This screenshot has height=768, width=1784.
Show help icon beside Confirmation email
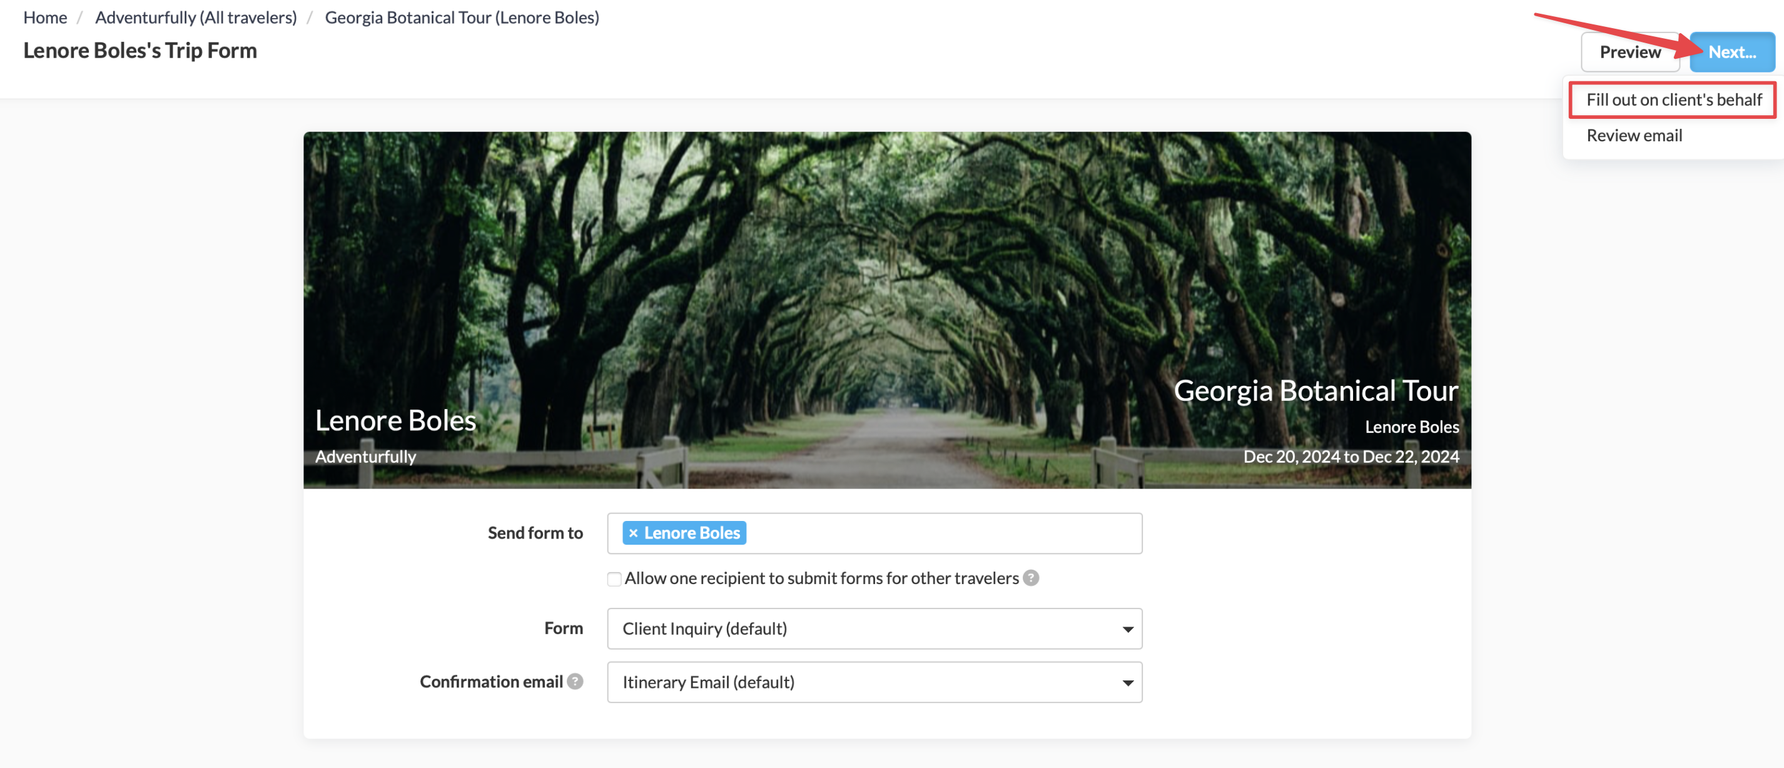pos(575,682)
